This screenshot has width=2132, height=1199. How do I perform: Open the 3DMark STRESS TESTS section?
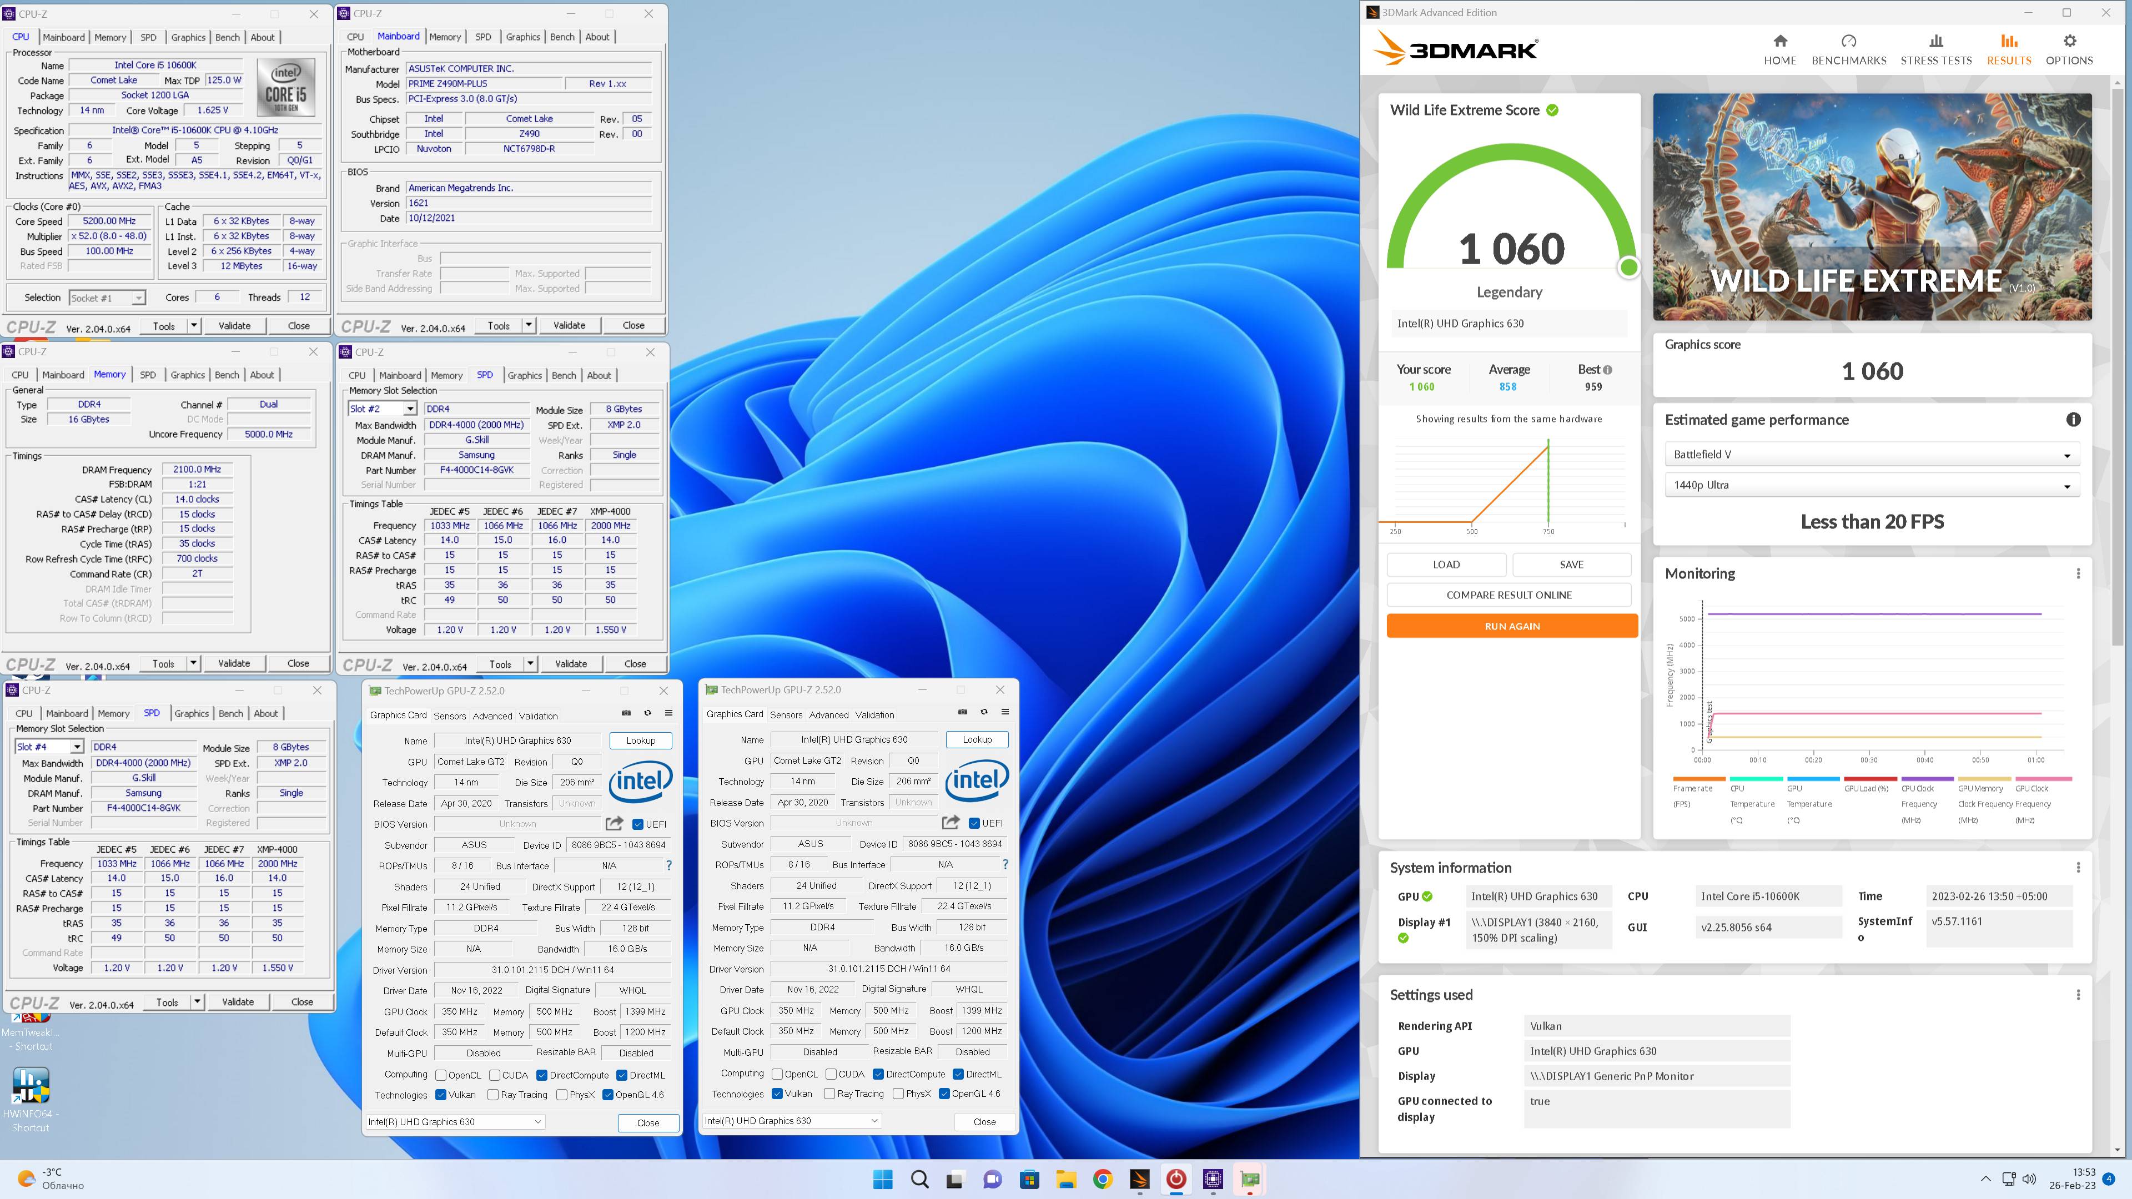pos(1935,49)
